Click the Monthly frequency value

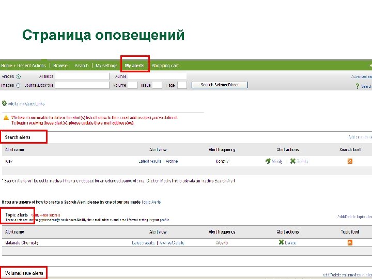222,161
